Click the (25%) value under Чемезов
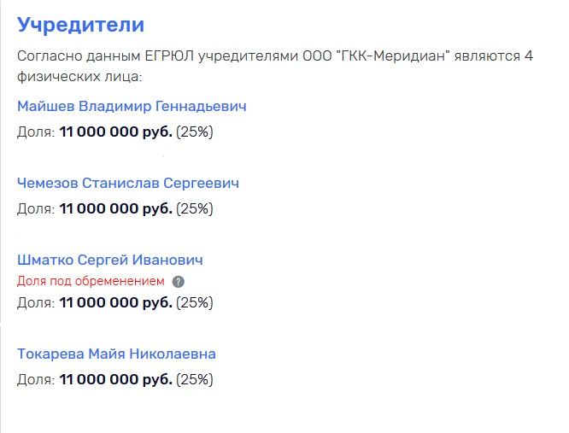Screen dimensions: 569x433 (195, 209)
